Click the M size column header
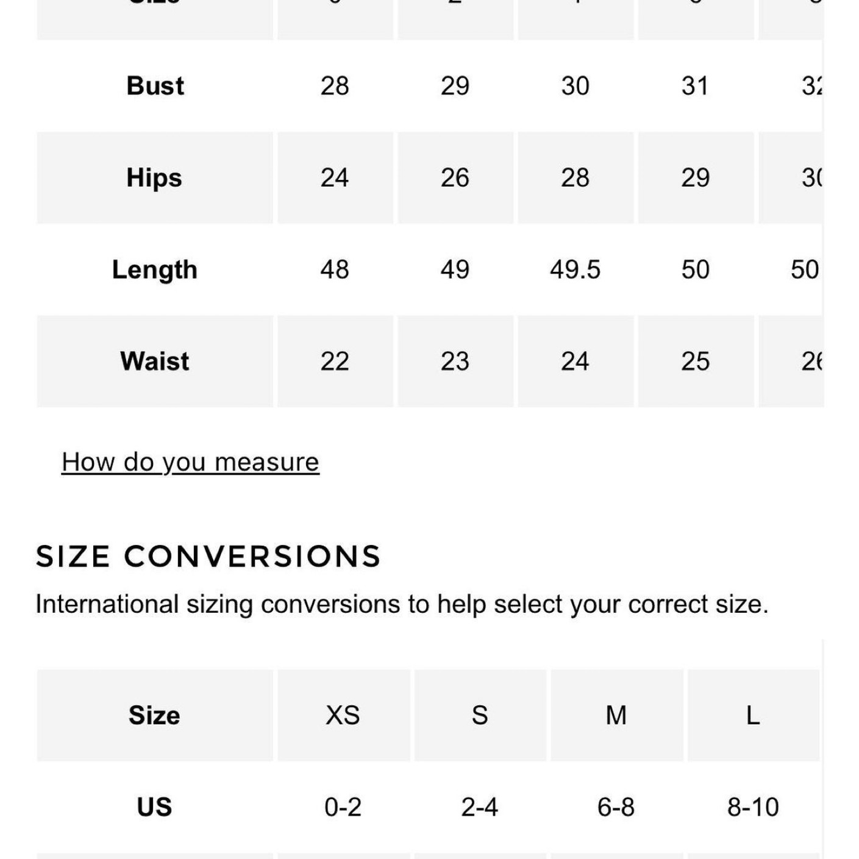The width and height of the screenshot is (859, 859). tap(616, 715)
